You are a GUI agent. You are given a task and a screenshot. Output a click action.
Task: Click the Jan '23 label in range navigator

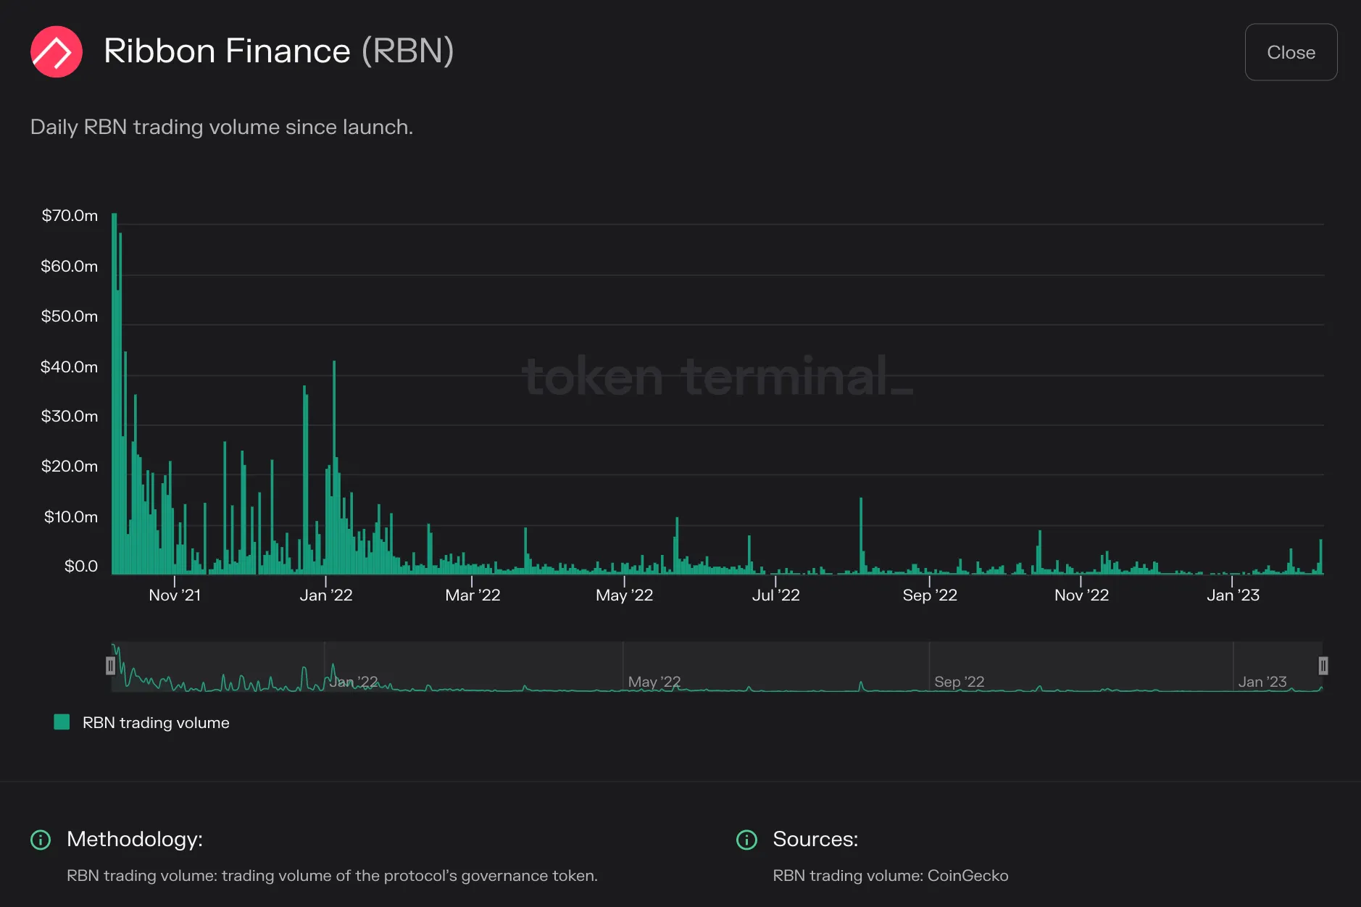tap(1262, 682)
